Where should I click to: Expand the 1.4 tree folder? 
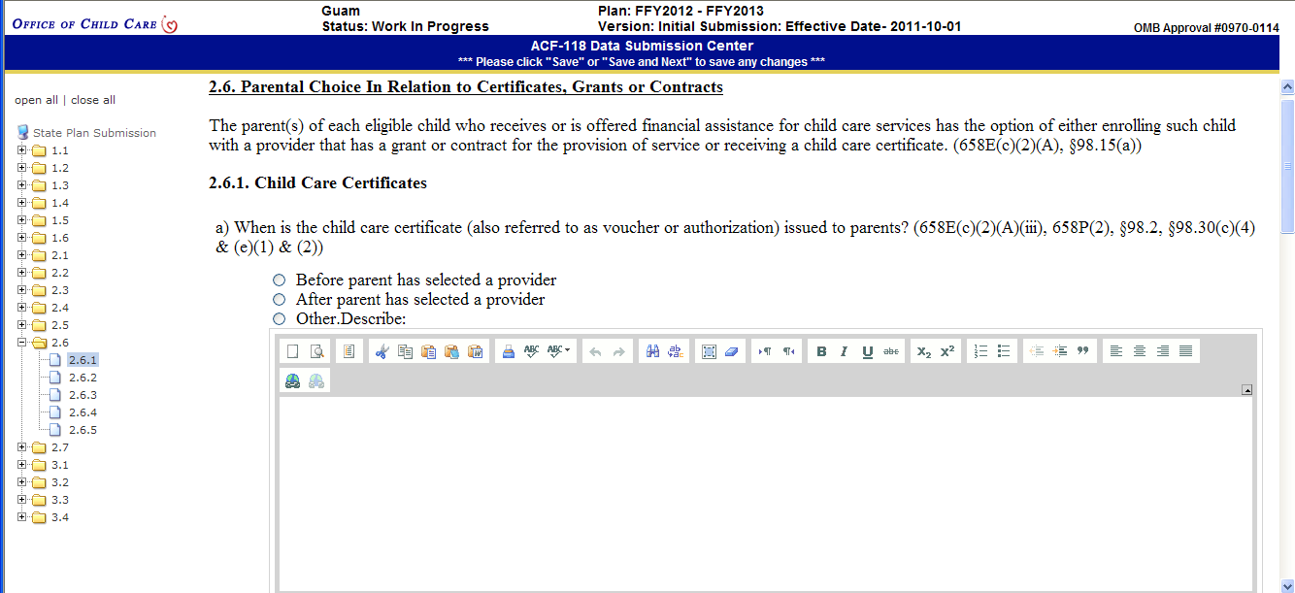[x=22, y=203]
